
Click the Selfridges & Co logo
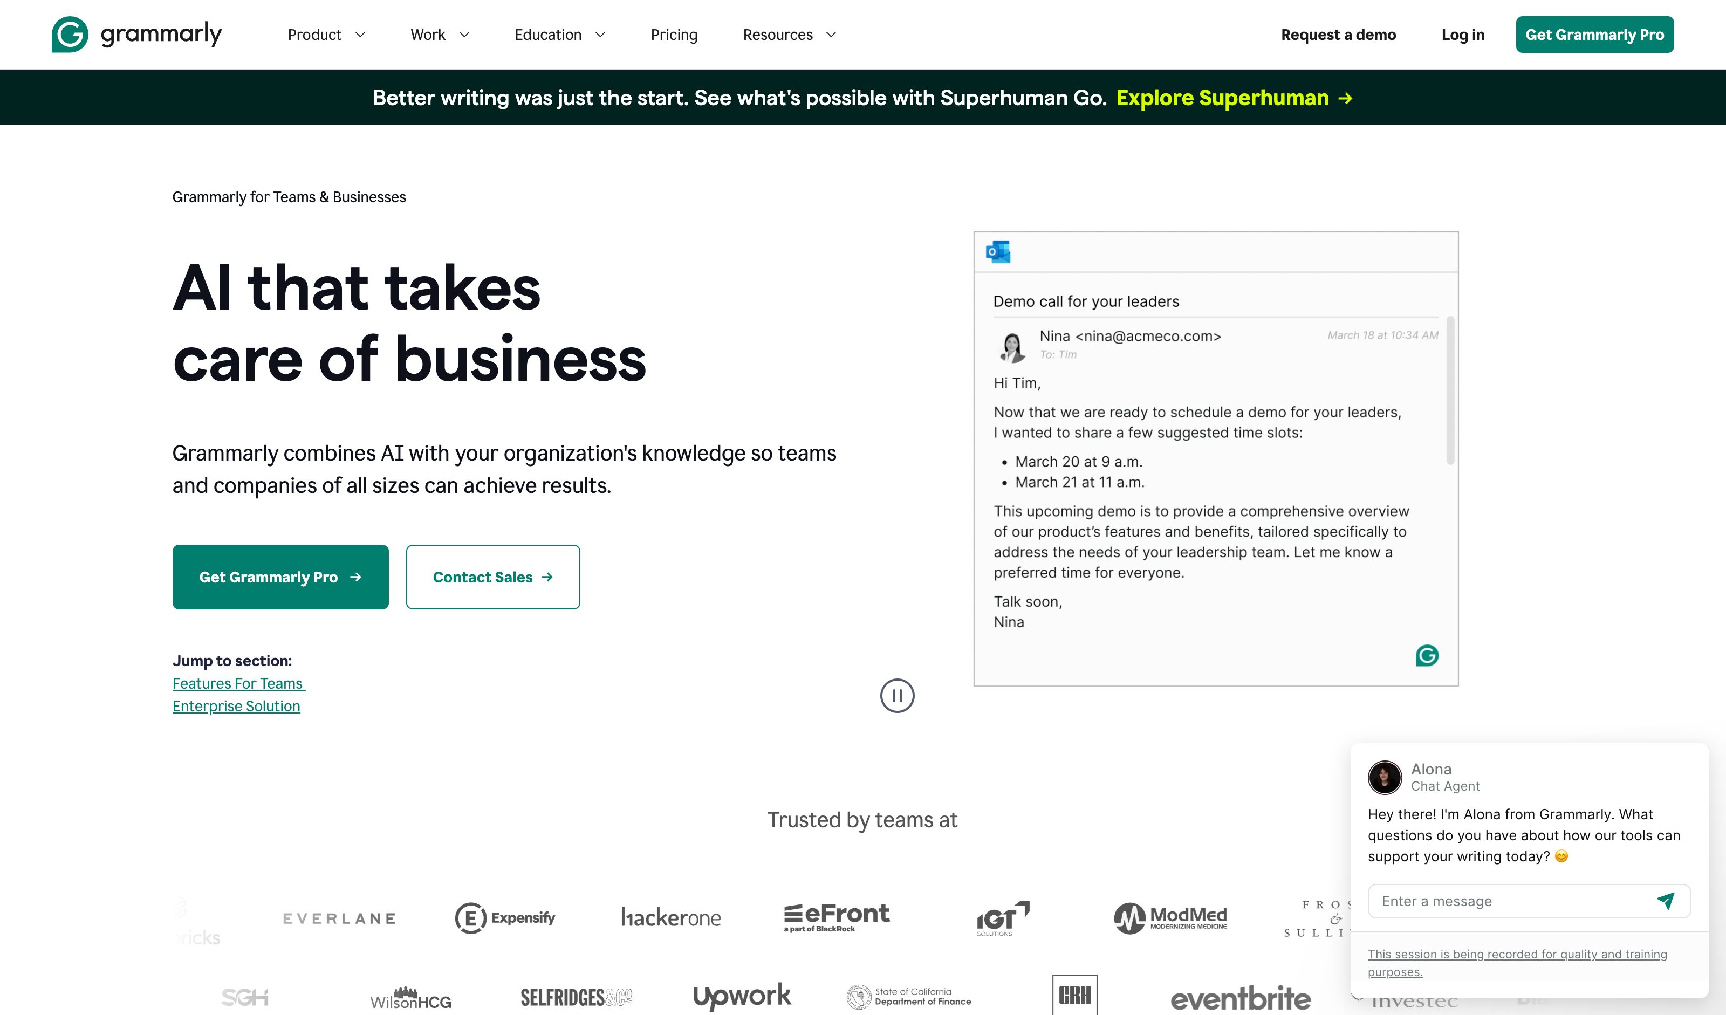pos(576,997)
